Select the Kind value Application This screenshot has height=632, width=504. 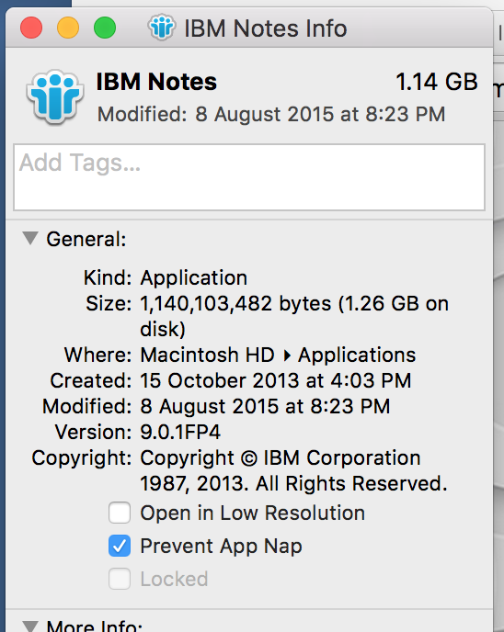[194, 277]
